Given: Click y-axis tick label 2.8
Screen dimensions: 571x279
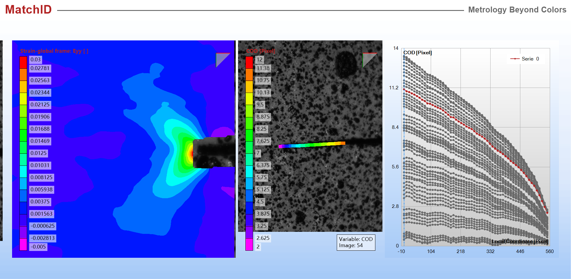Looking at the screenshot, I should click(x=395, y=206).
